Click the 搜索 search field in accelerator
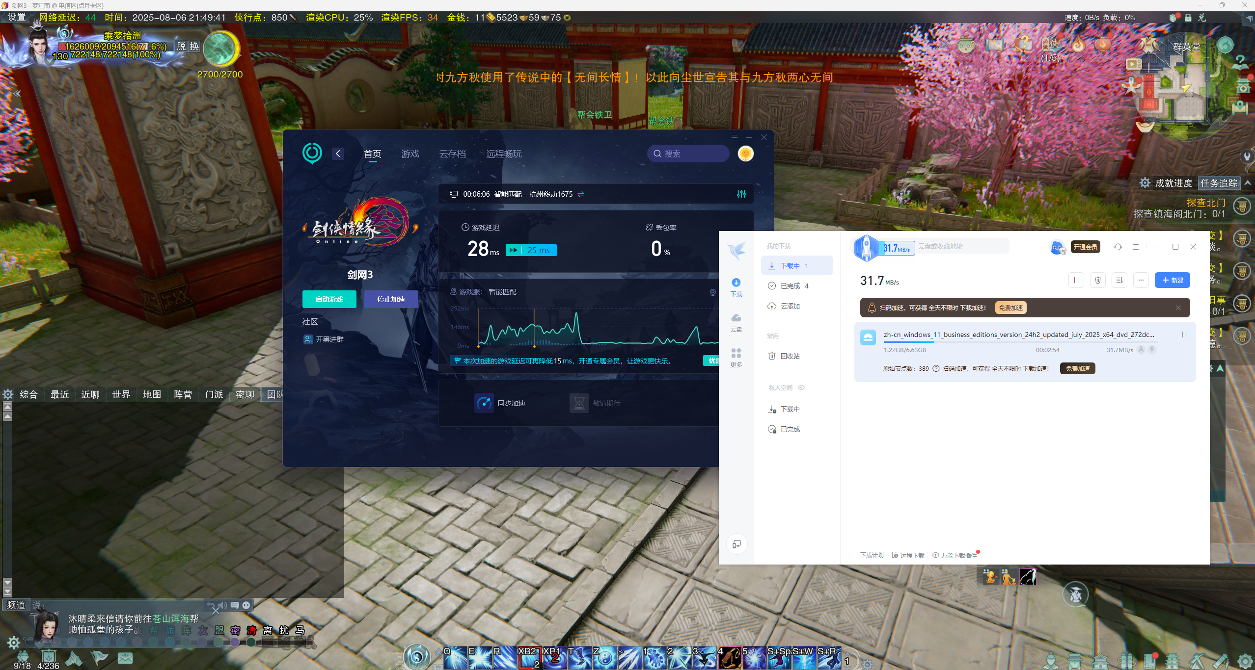The image size is (1255, 670). tap(688, 154)
